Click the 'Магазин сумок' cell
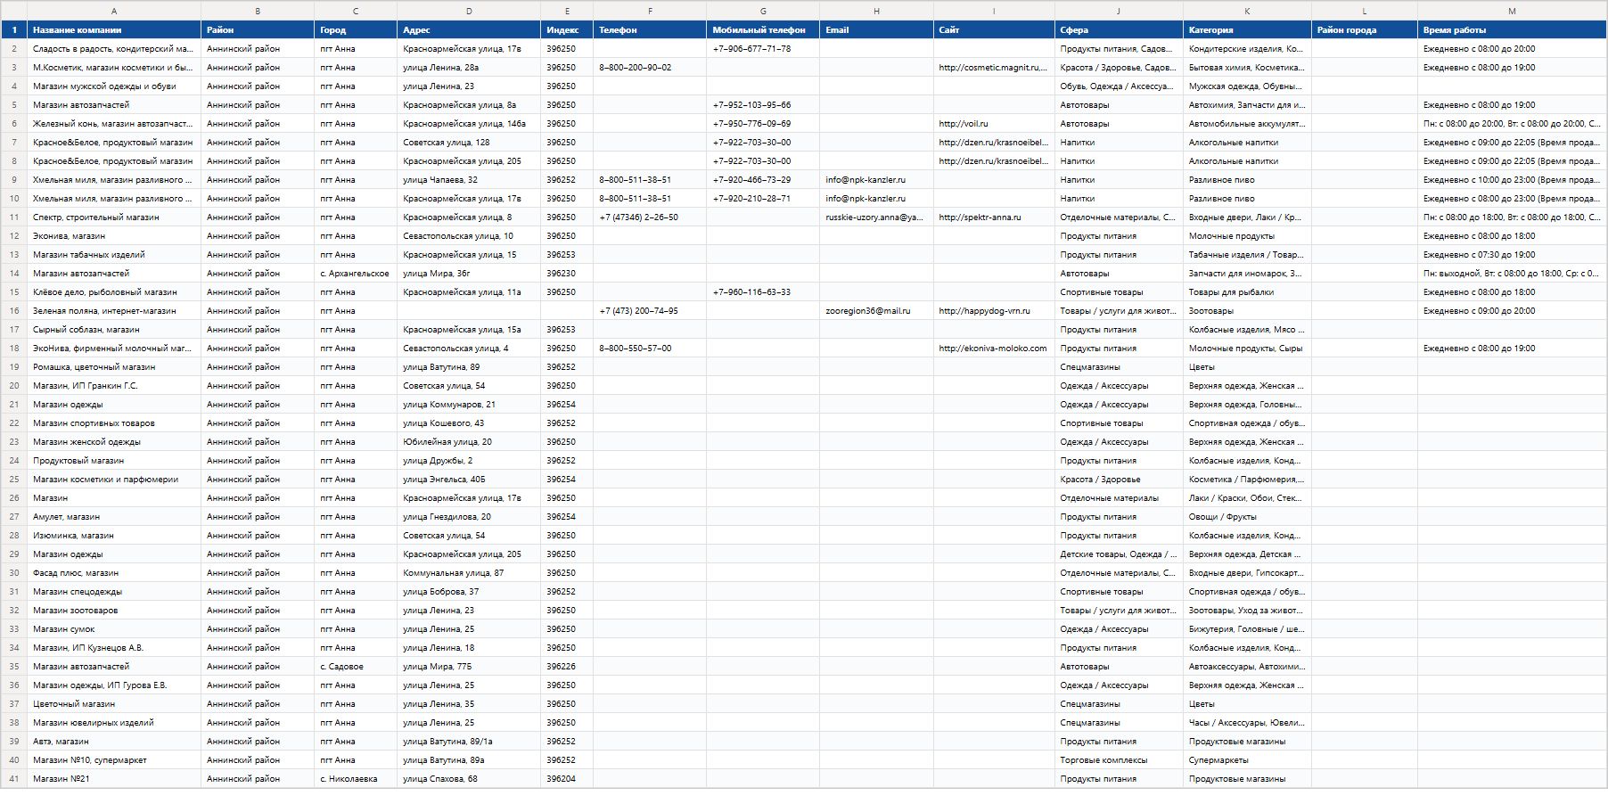 pos(114,628)
